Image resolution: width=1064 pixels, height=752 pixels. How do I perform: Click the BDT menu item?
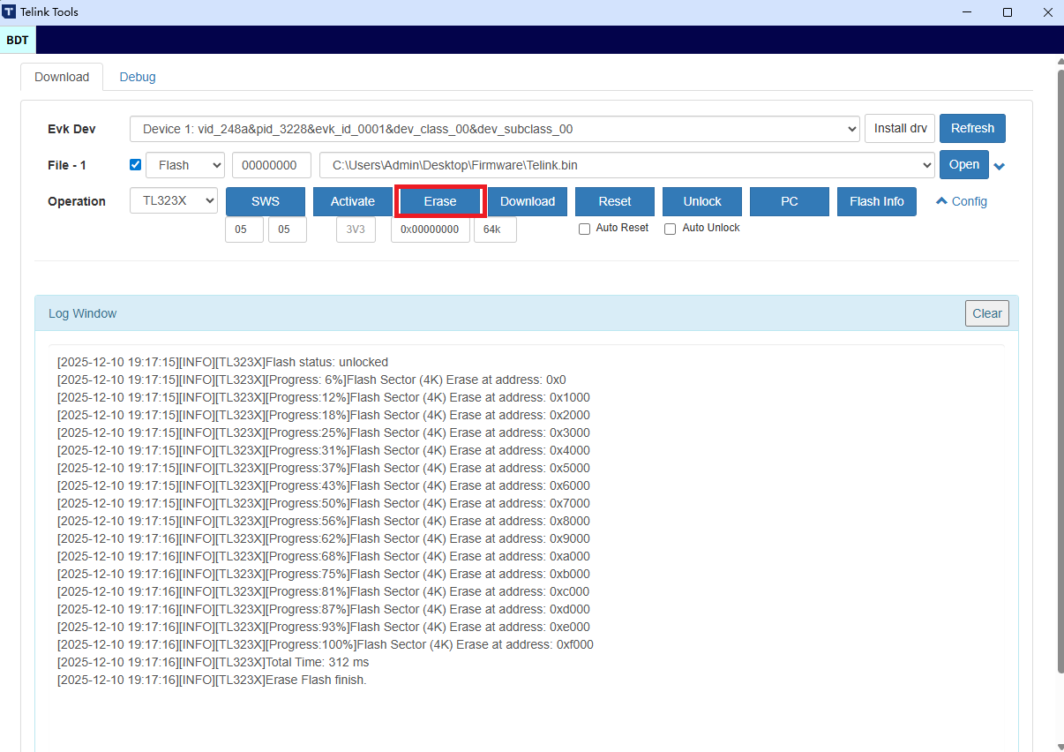pos(18,40)
